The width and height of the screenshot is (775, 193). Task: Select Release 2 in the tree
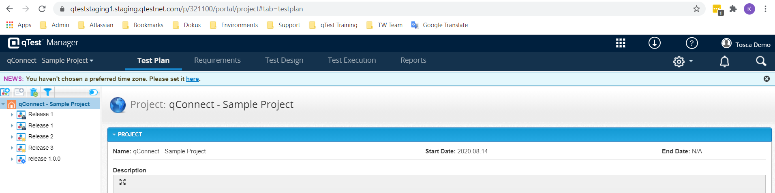(x=41, y=136)
